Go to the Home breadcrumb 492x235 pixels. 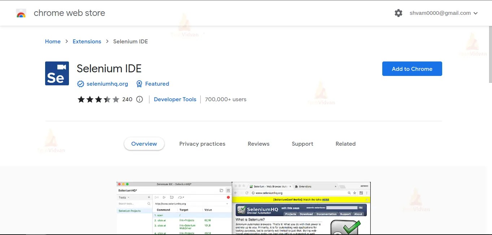point(53,42)
